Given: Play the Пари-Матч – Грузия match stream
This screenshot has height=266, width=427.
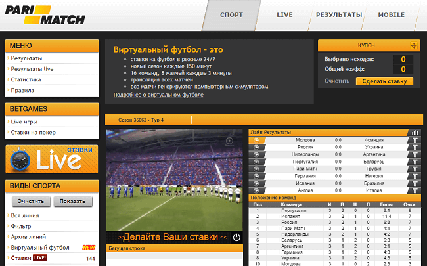Looking at the screenshot, I should 256,169.
